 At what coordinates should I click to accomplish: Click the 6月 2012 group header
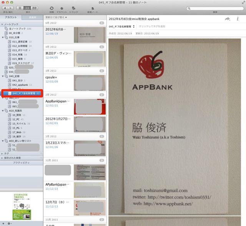click(x=75, y=23)
